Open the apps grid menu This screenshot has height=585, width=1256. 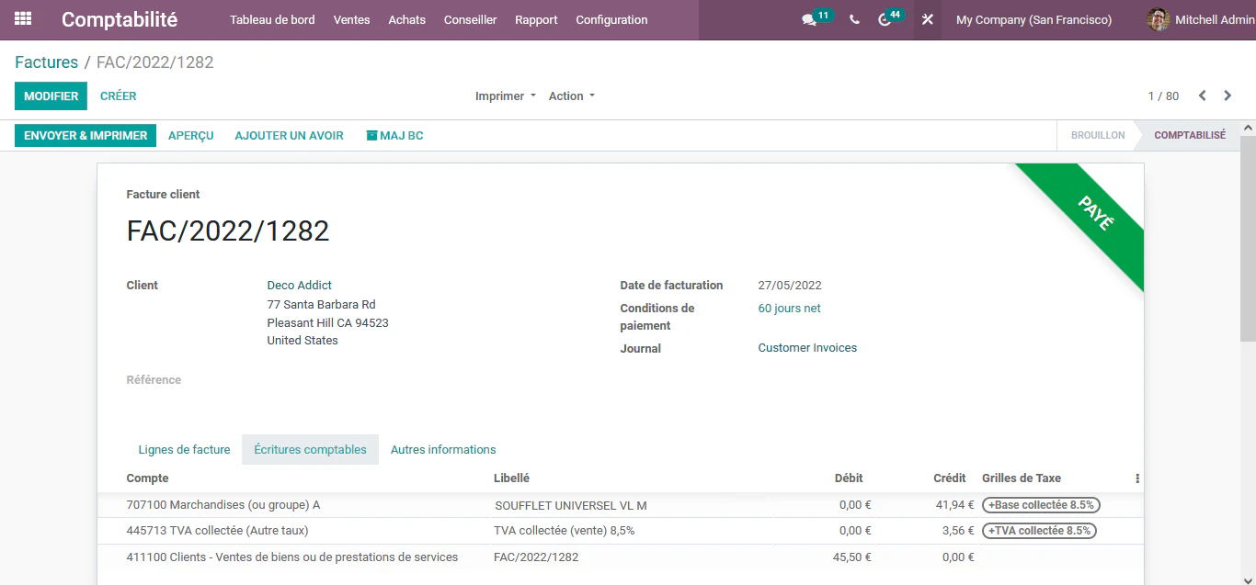tap(23, 19)
